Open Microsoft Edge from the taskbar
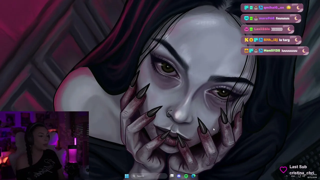The image size is (320, 180). tap(193, 176)
